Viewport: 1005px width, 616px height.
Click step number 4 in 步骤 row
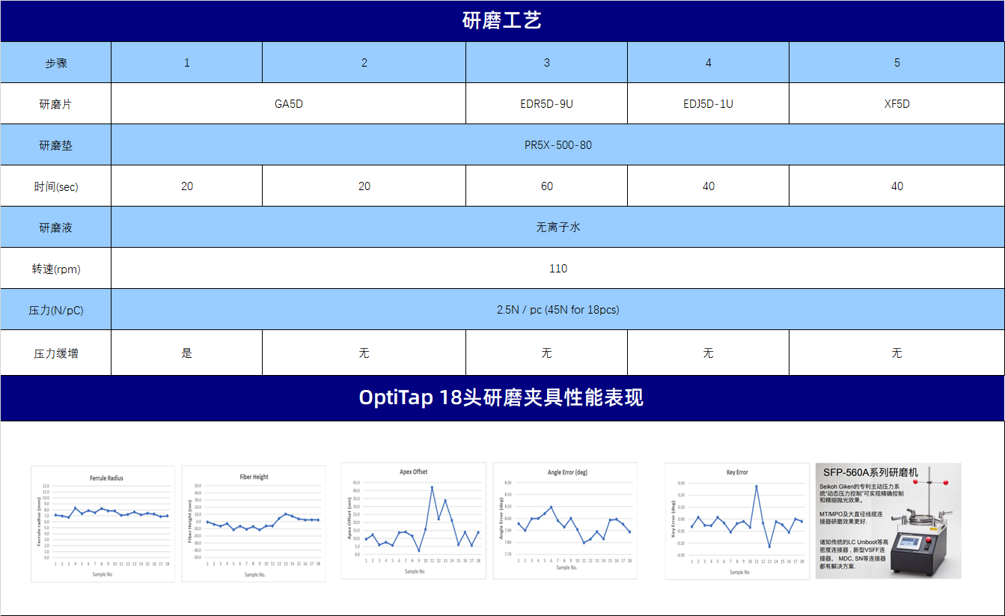(x=709, y=63)
